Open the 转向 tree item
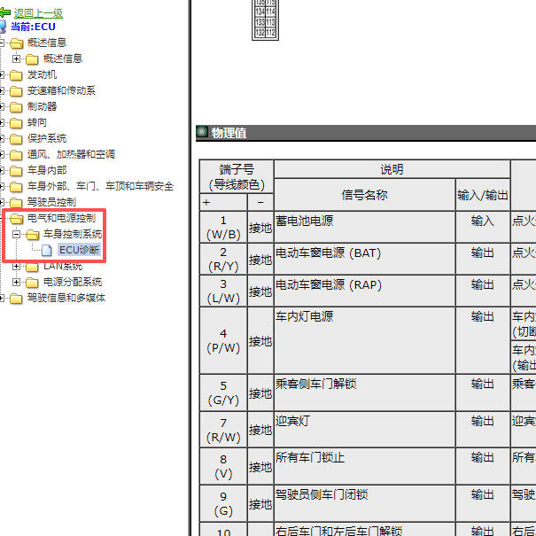 (x=37, y=122)
